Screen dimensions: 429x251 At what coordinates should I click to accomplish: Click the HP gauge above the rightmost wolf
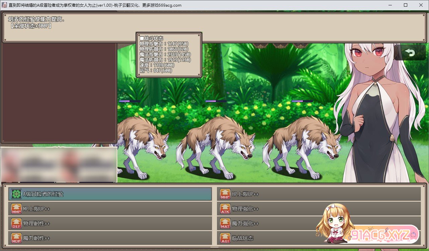[302, 101]
